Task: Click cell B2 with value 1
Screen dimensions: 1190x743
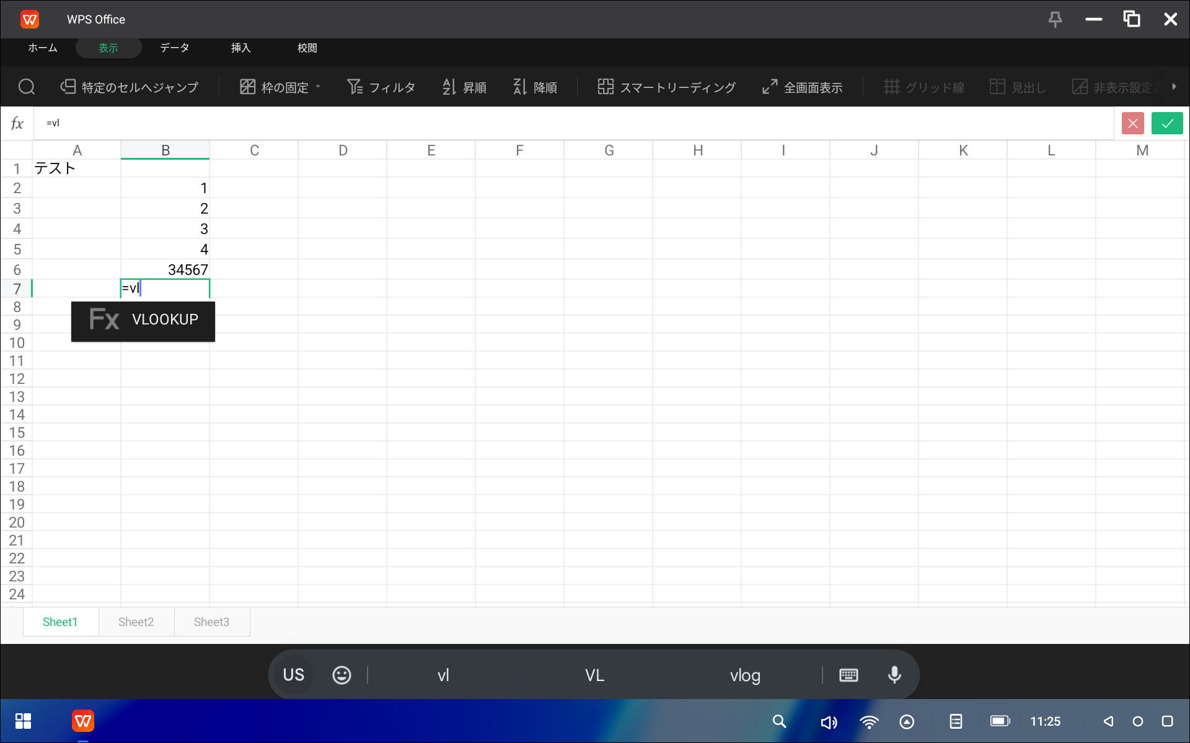Action: (x=165, y=188)
